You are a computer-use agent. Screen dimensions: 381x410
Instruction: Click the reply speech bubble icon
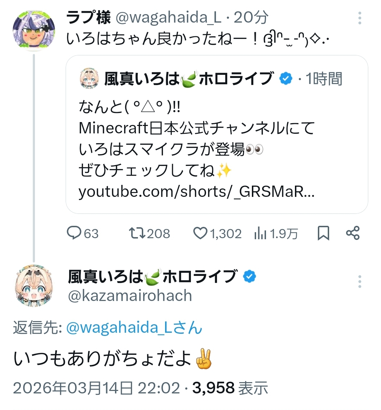[74, 233]
